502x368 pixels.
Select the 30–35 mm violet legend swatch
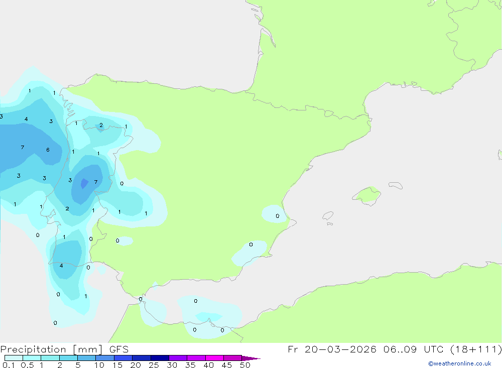178,358
